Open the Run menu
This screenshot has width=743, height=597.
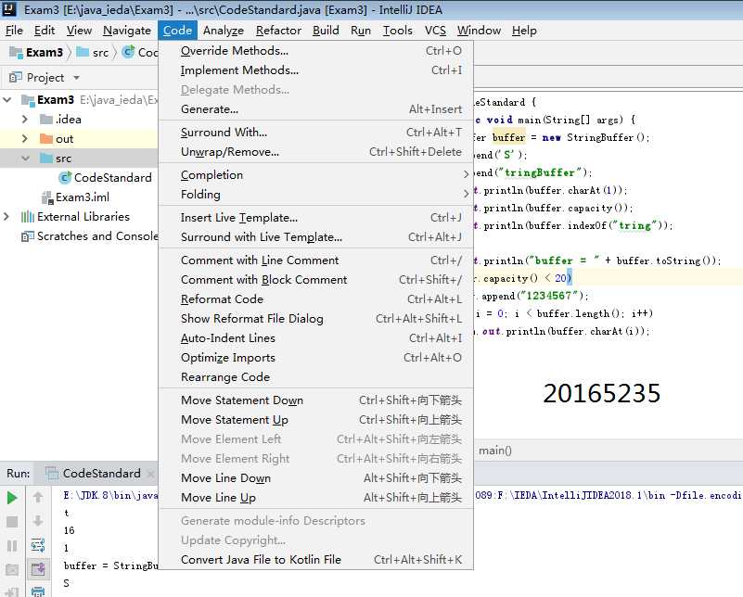point(361,31)
